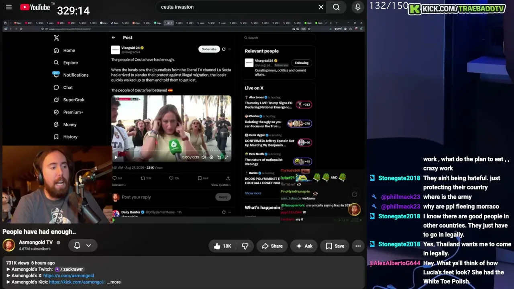514x289 pixels.
Task: Open the zackrawrr Twitch link
Action: [69, 269]
